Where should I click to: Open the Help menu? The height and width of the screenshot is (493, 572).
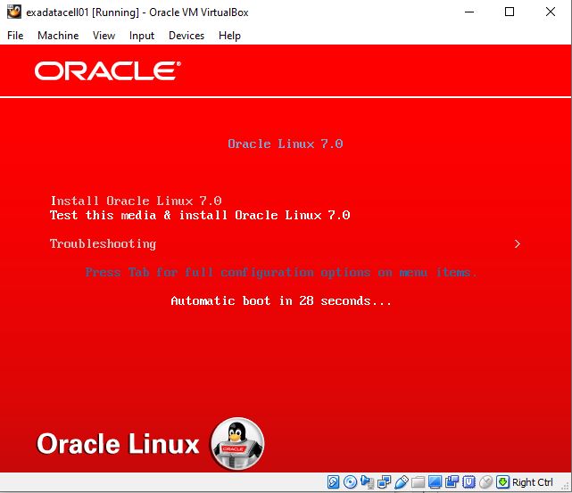[229, 36]
